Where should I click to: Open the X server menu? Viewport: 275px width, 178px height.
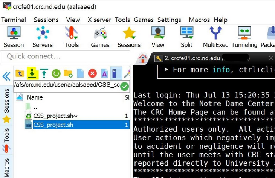coord(99,20)
